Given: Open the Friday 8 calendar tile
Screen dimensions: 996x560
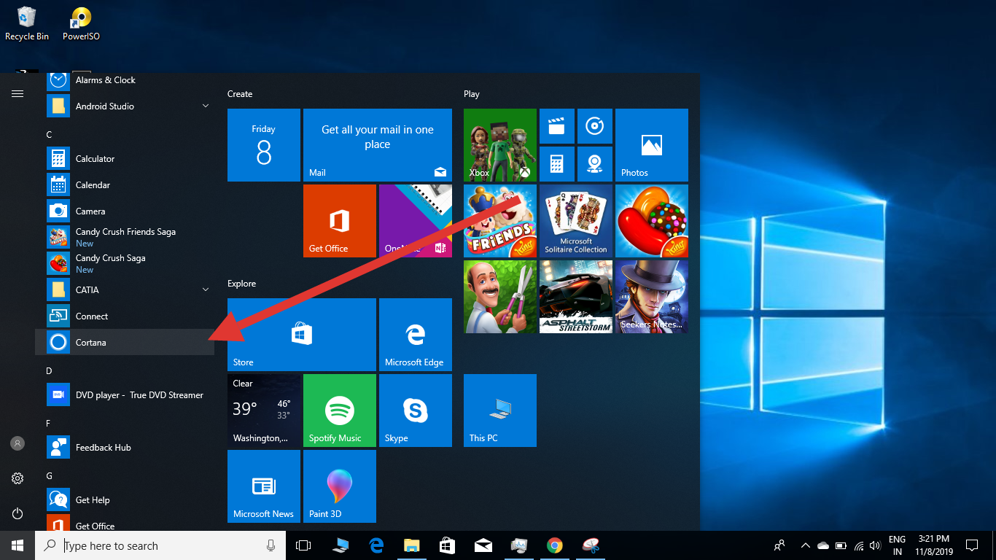Looking at the screenshot, I should [264, 145].
